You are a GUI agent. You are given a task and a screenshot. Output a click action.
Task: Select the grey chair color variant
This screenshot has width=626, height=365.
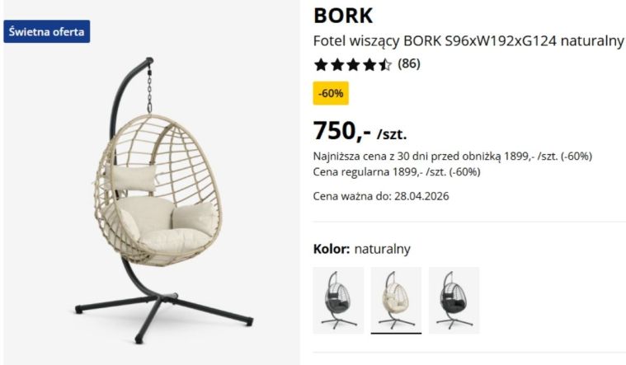tap(338, 300)
